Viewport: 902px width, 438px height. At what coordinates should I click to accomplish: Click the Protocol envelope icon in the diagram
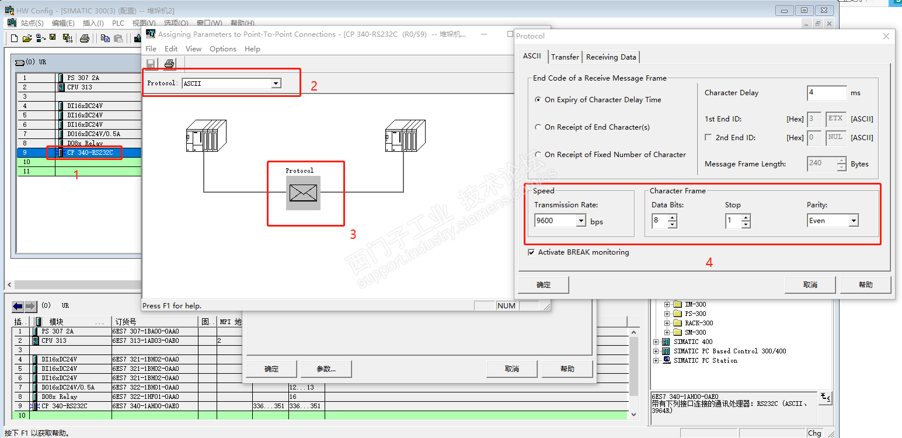[303, 192]
